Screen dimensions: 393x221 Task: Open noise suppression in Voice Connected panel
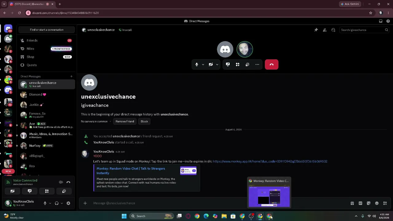coord(61,182)
